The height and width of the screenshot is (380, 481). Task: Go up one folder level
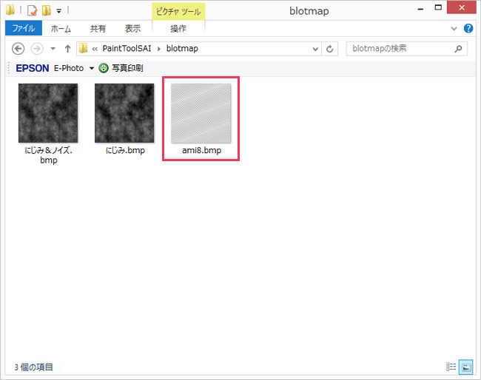tap(67, 49)
